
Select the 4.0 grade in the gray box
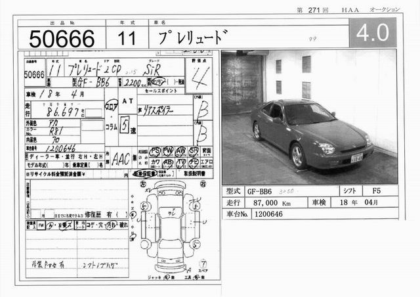tap(373, 32)
